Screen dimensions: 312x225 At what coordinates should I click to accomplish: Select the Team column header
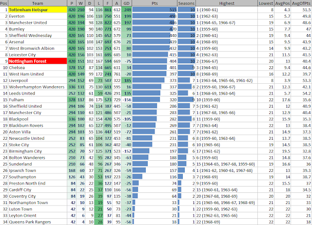38,3
